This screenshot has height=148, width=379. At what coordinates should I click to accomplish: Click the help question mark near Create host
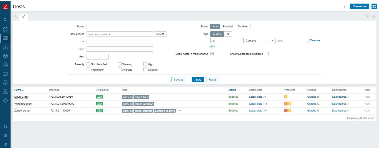pos(345,6)
